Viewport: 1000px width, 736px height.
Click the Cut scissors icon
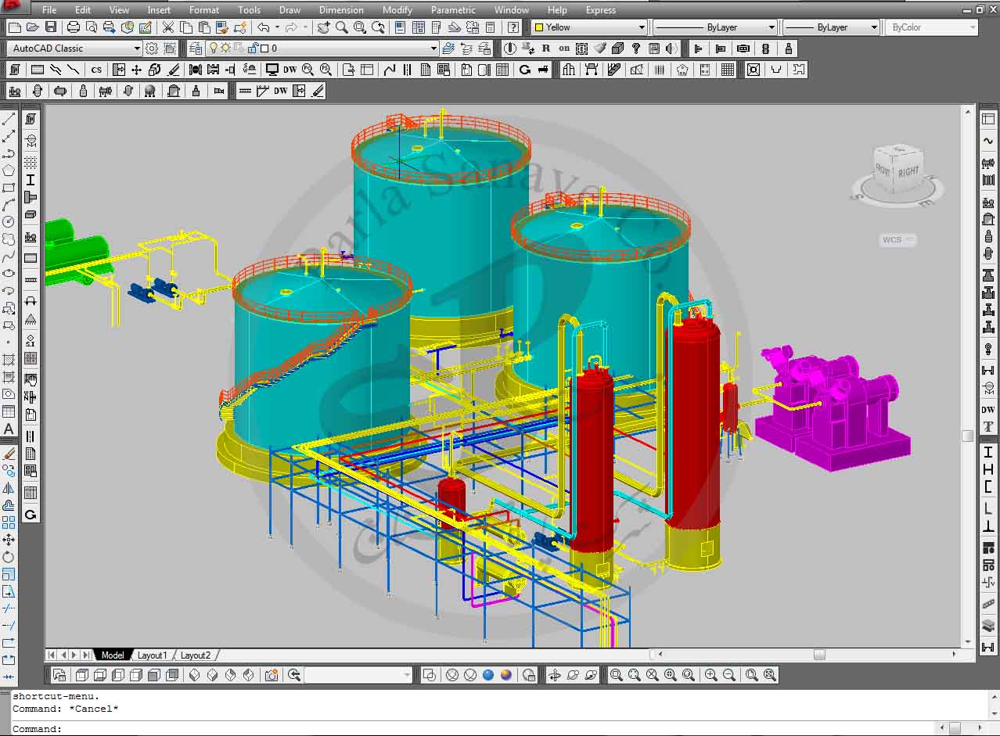(x=167, y=27)
